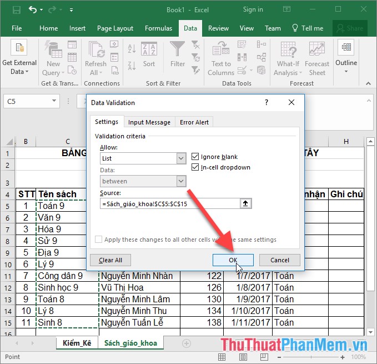
Task: Open the Review tab
Action: [218, 28]
